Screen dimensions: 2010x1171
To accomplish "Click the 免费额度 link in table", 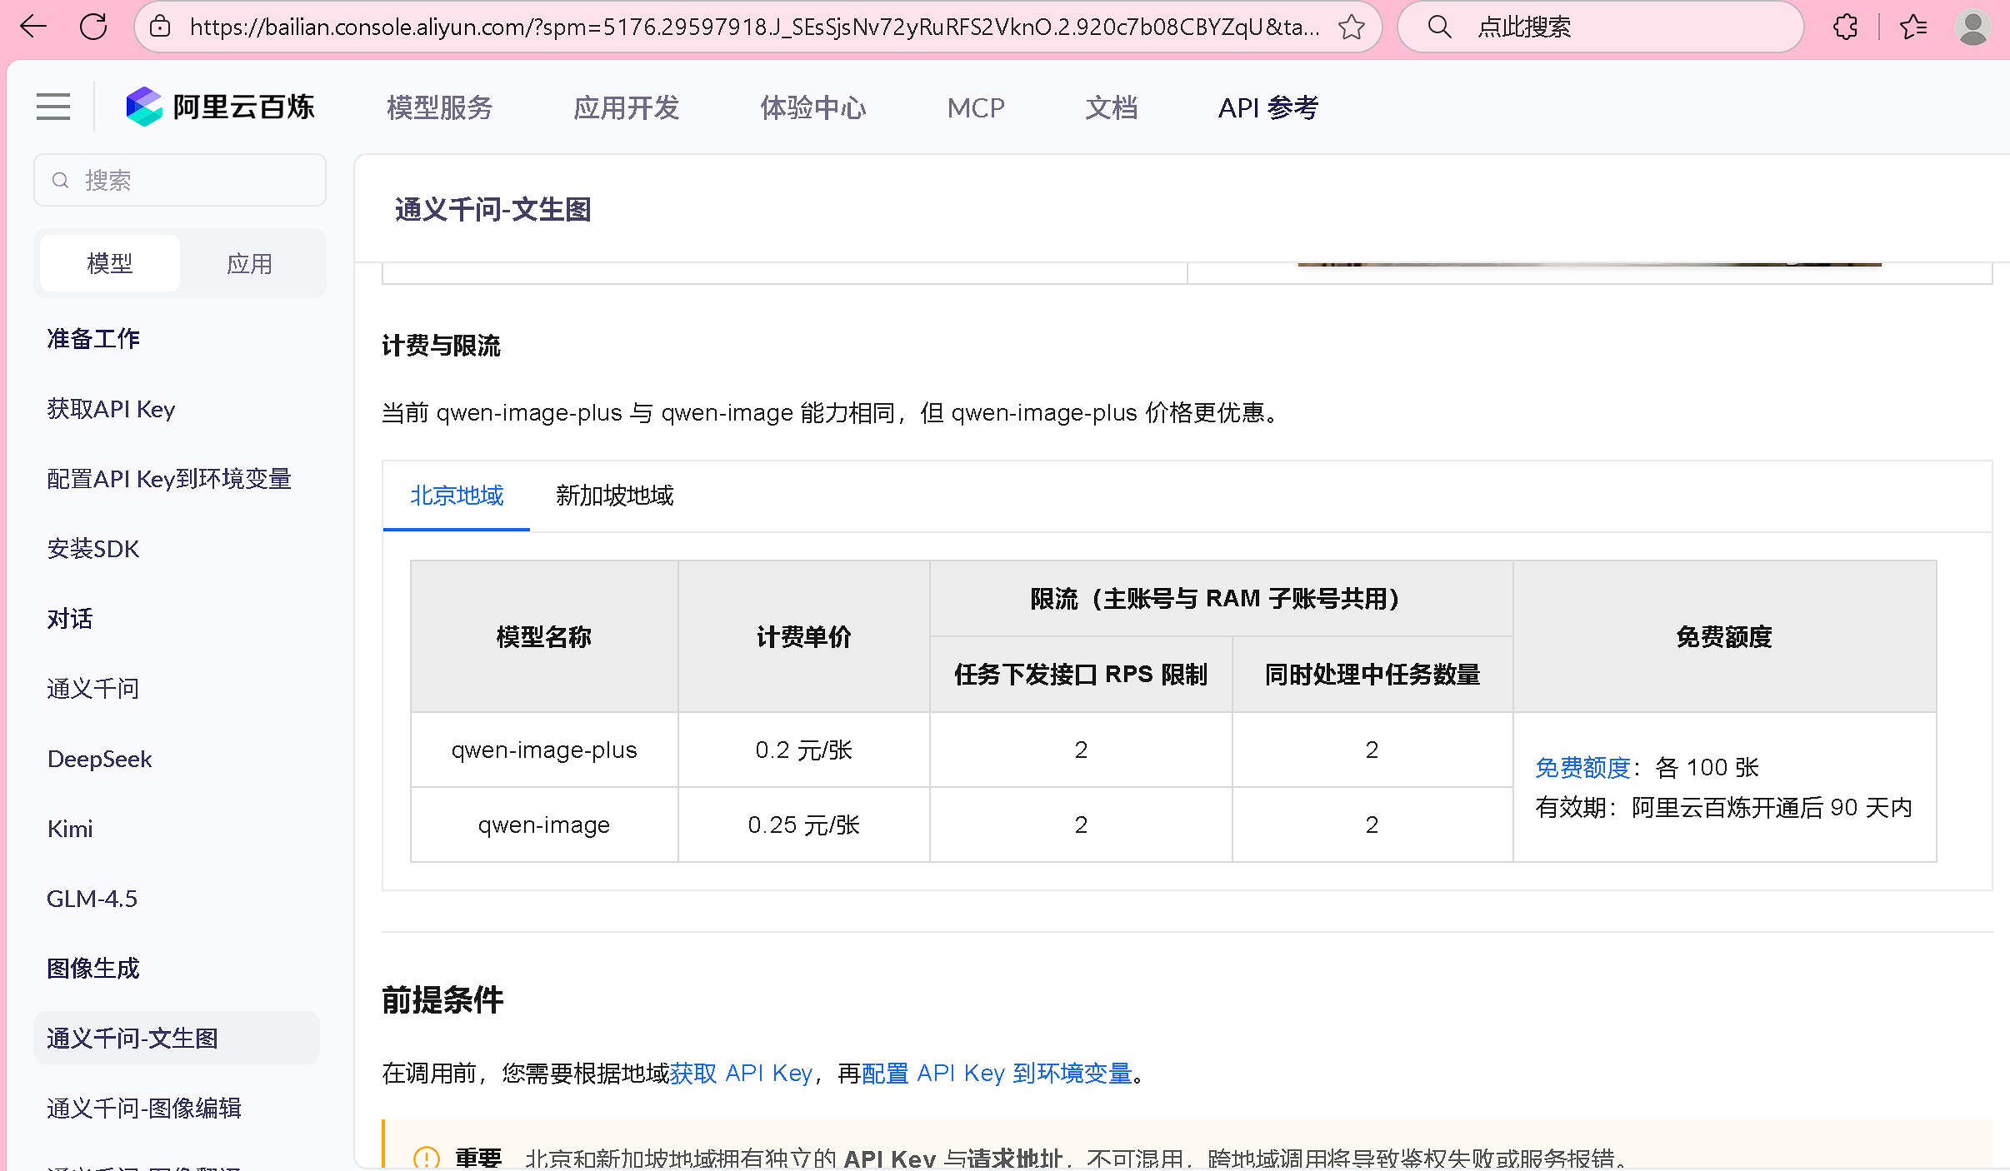I will click(1582, 767).
